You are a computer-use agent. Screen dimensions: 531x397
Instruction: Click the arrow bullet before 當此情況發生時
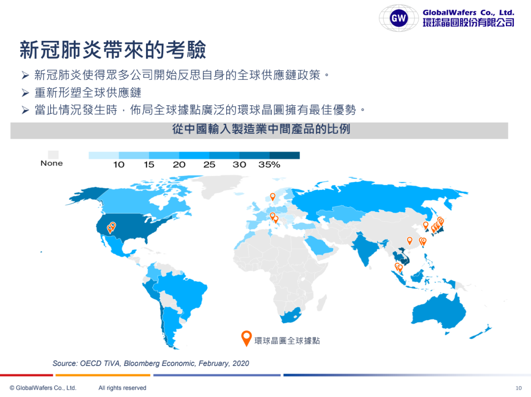(x=26, y=109)
